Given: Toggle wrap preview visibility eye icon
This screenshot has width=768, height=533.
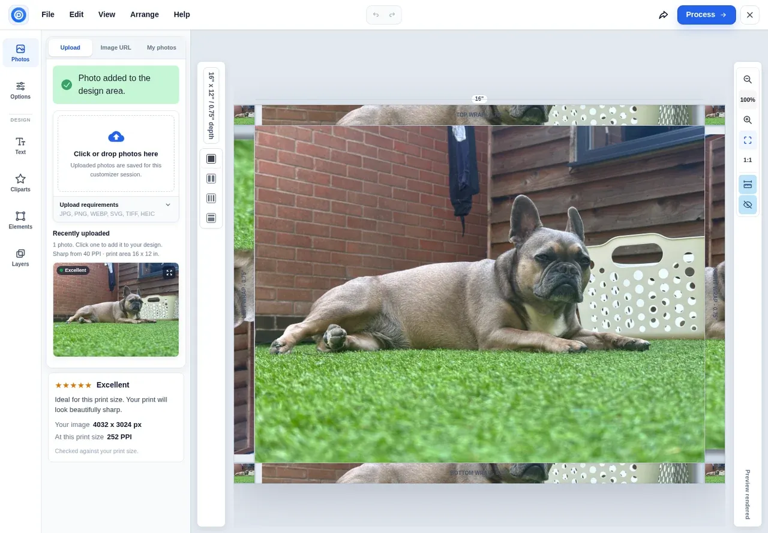Looking at the screenshot, I should click(x=748, y=204).
